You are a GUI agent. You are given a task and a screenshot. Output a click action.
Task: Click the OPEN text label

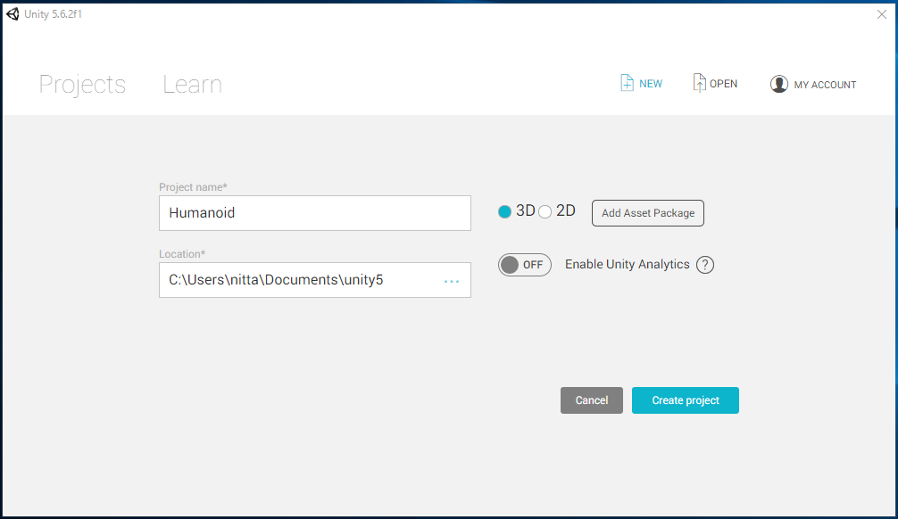pos(723,84)
